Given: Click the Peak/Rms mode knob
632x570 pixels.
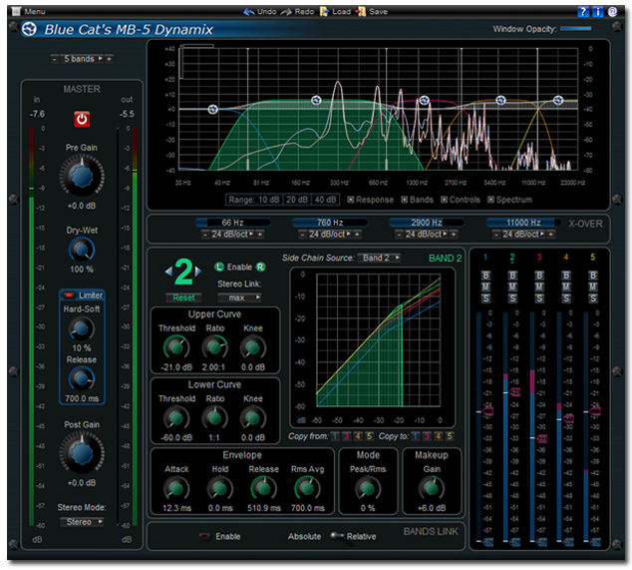Looking at the screenshot, I should coord(368,488).
